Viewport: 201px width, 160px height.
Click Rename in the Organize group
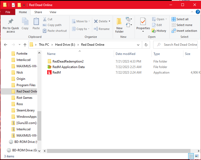click(102, 29)
